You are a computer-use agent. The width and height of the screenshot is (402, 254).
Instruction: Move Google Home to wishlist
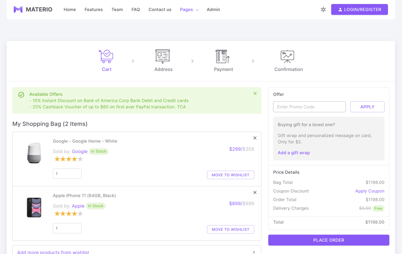click(x=230, y=175)
